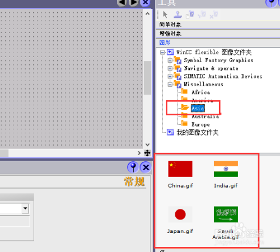Open the properties panel dropdown arrow
This screenshot has height=252, width=280.
[x=25, y=208]
